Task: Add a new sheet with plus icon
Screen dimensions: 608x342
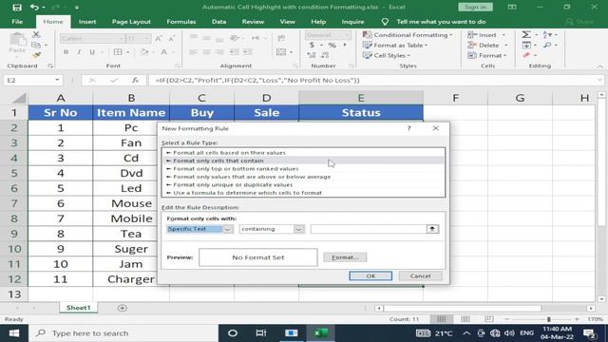Action: (x=123, y=308)
